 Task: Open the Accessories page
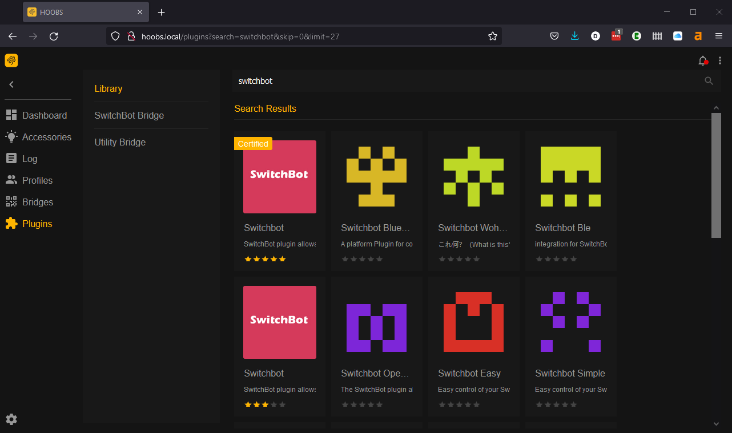(x=47, y=137)
